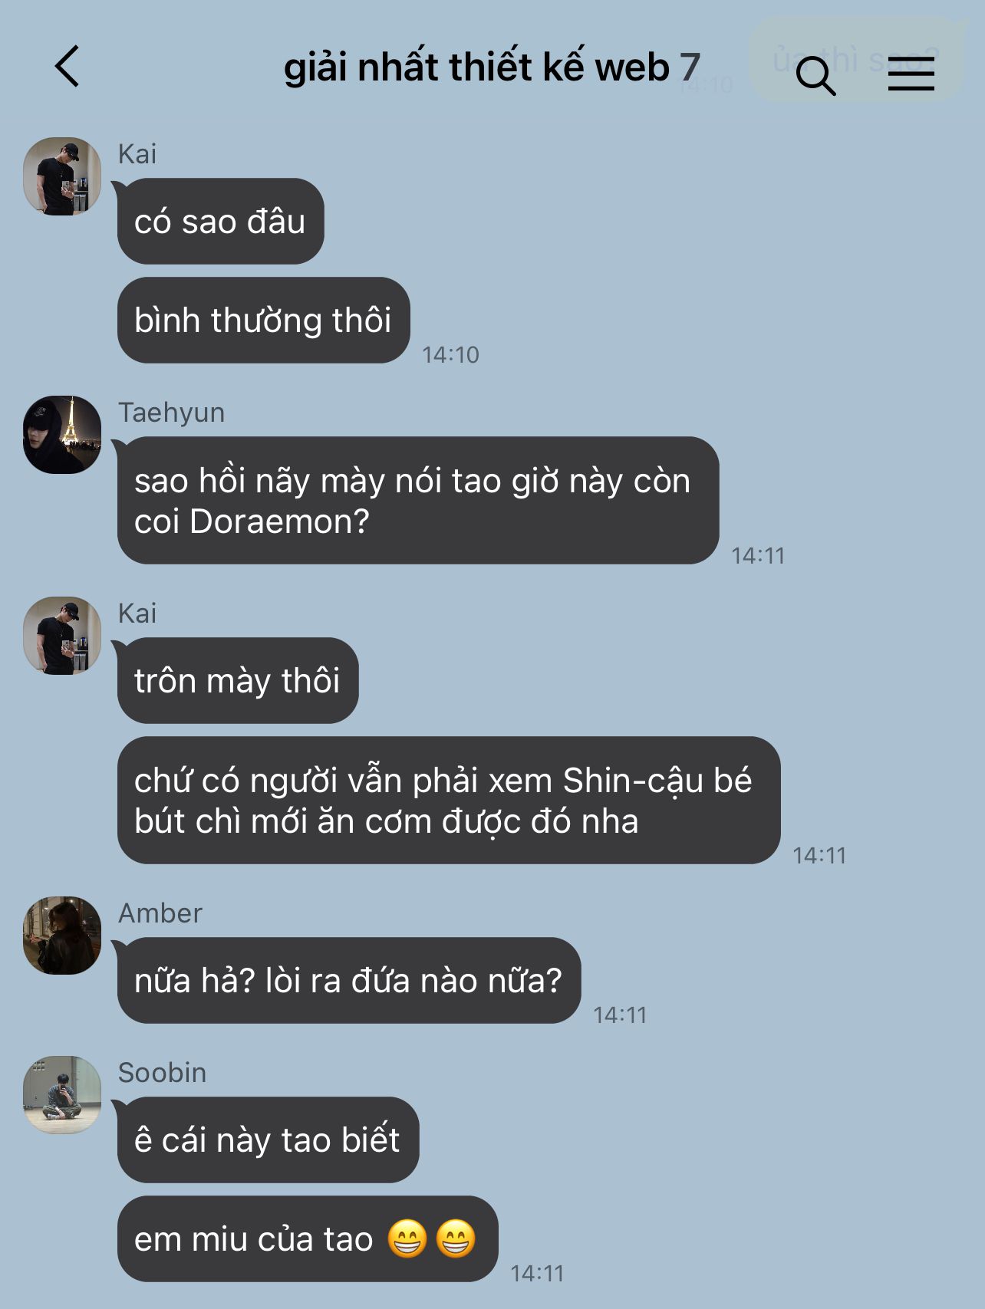Open Soobin's profile picture
Image resolution: width=985 pixels, height=1309 pixels.
62,1095
